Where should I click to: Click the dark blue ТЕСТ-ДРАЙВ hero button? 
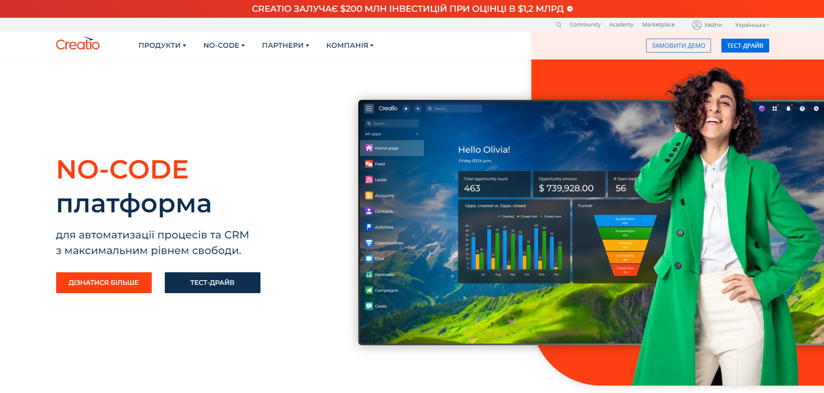coord(212,283)
